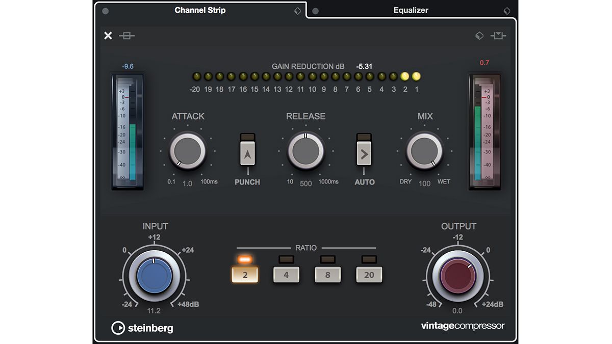Open the Equalizer tab
This screenshot has width=612, height=344.
[411, 10]
